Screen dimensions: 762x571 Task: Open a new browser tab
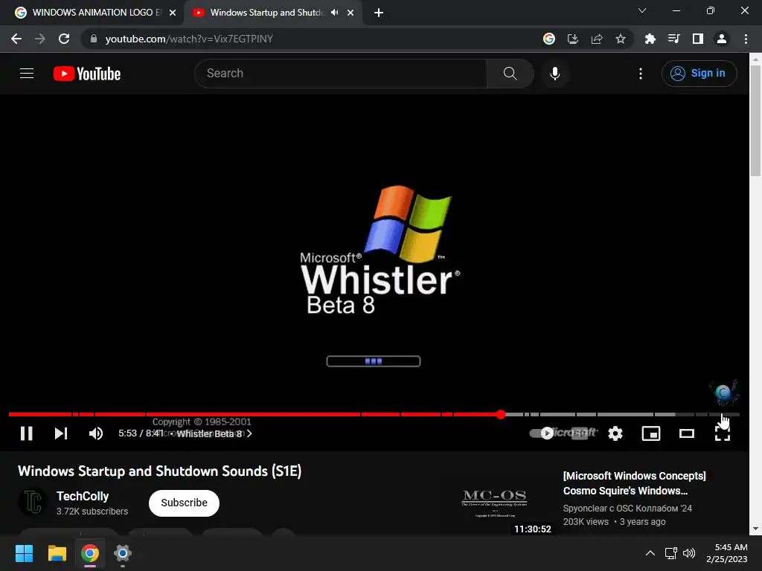(x=379, y=13)
